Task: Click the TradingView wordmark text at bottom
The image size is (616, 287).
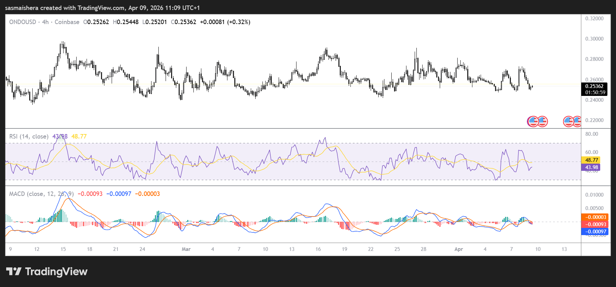Action: [x=56, y=272]
